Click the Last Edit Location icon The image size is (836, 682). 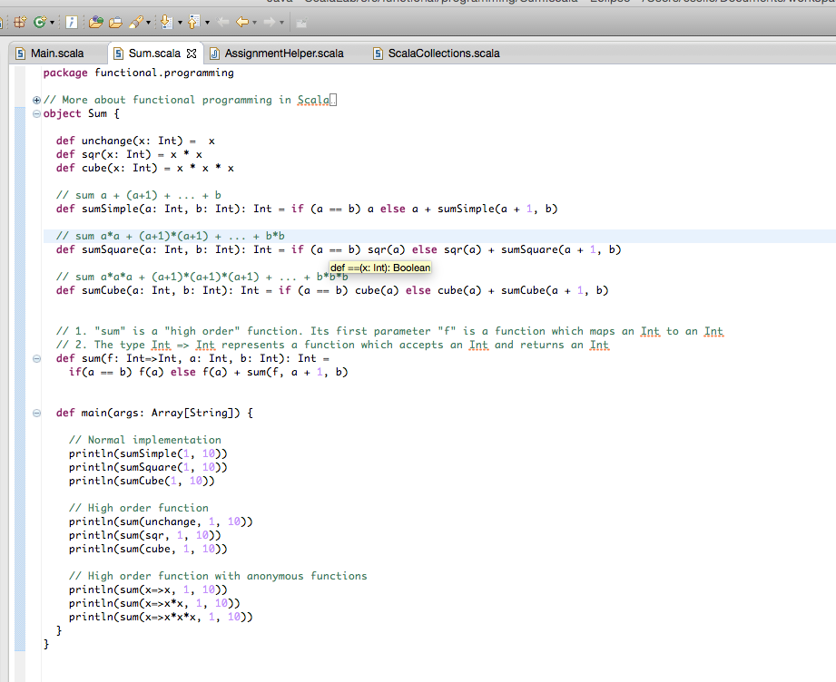(x=223, y=22)
